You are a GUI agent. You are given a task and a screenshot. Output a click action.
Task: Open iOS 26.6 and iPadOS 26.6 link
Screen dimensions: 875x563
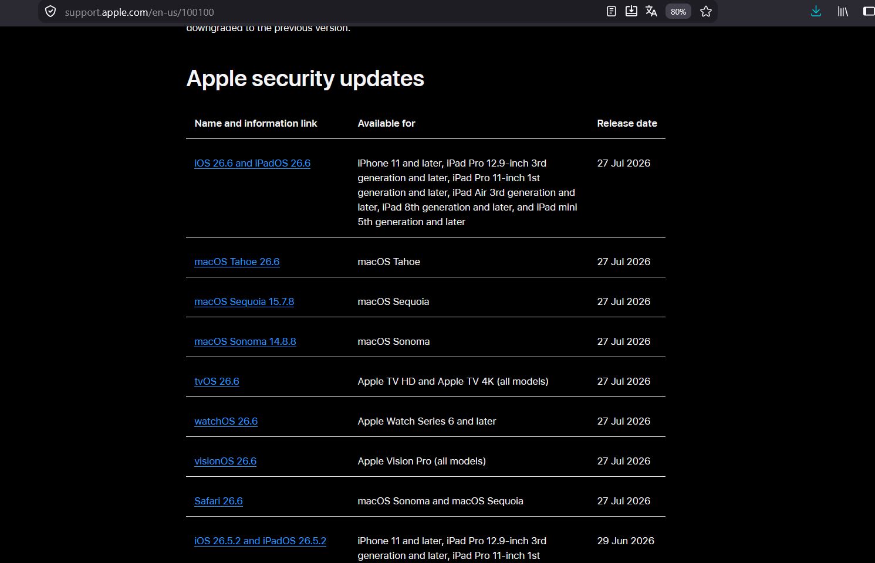pos(252,164)
